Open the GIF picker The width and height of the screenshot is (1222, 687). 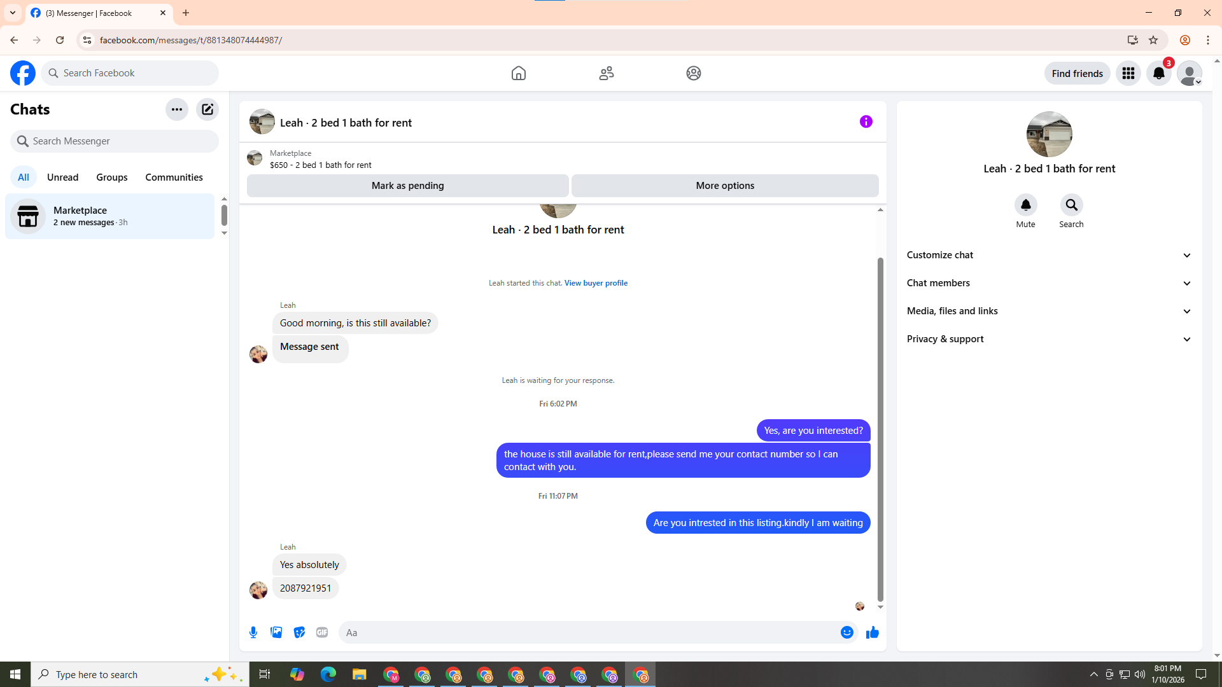click(322, 632)
